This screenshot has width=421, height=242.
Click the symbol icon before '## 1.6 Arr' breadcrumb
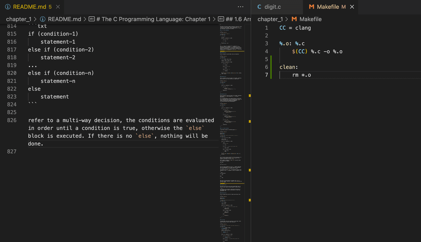221,19
